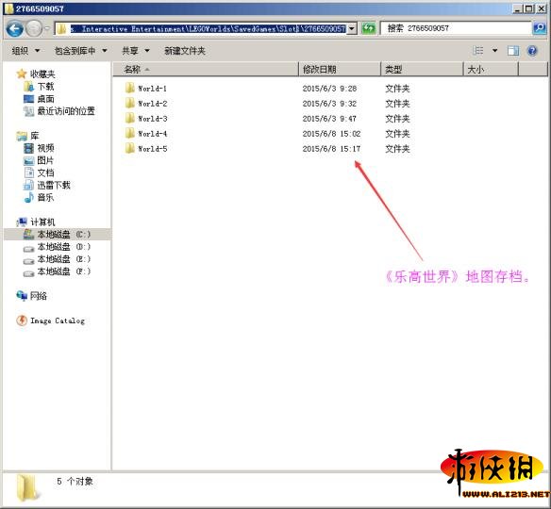Sort by the 修改日期 column header
This screenshot has width=551, height=509.
coord(340,69)
